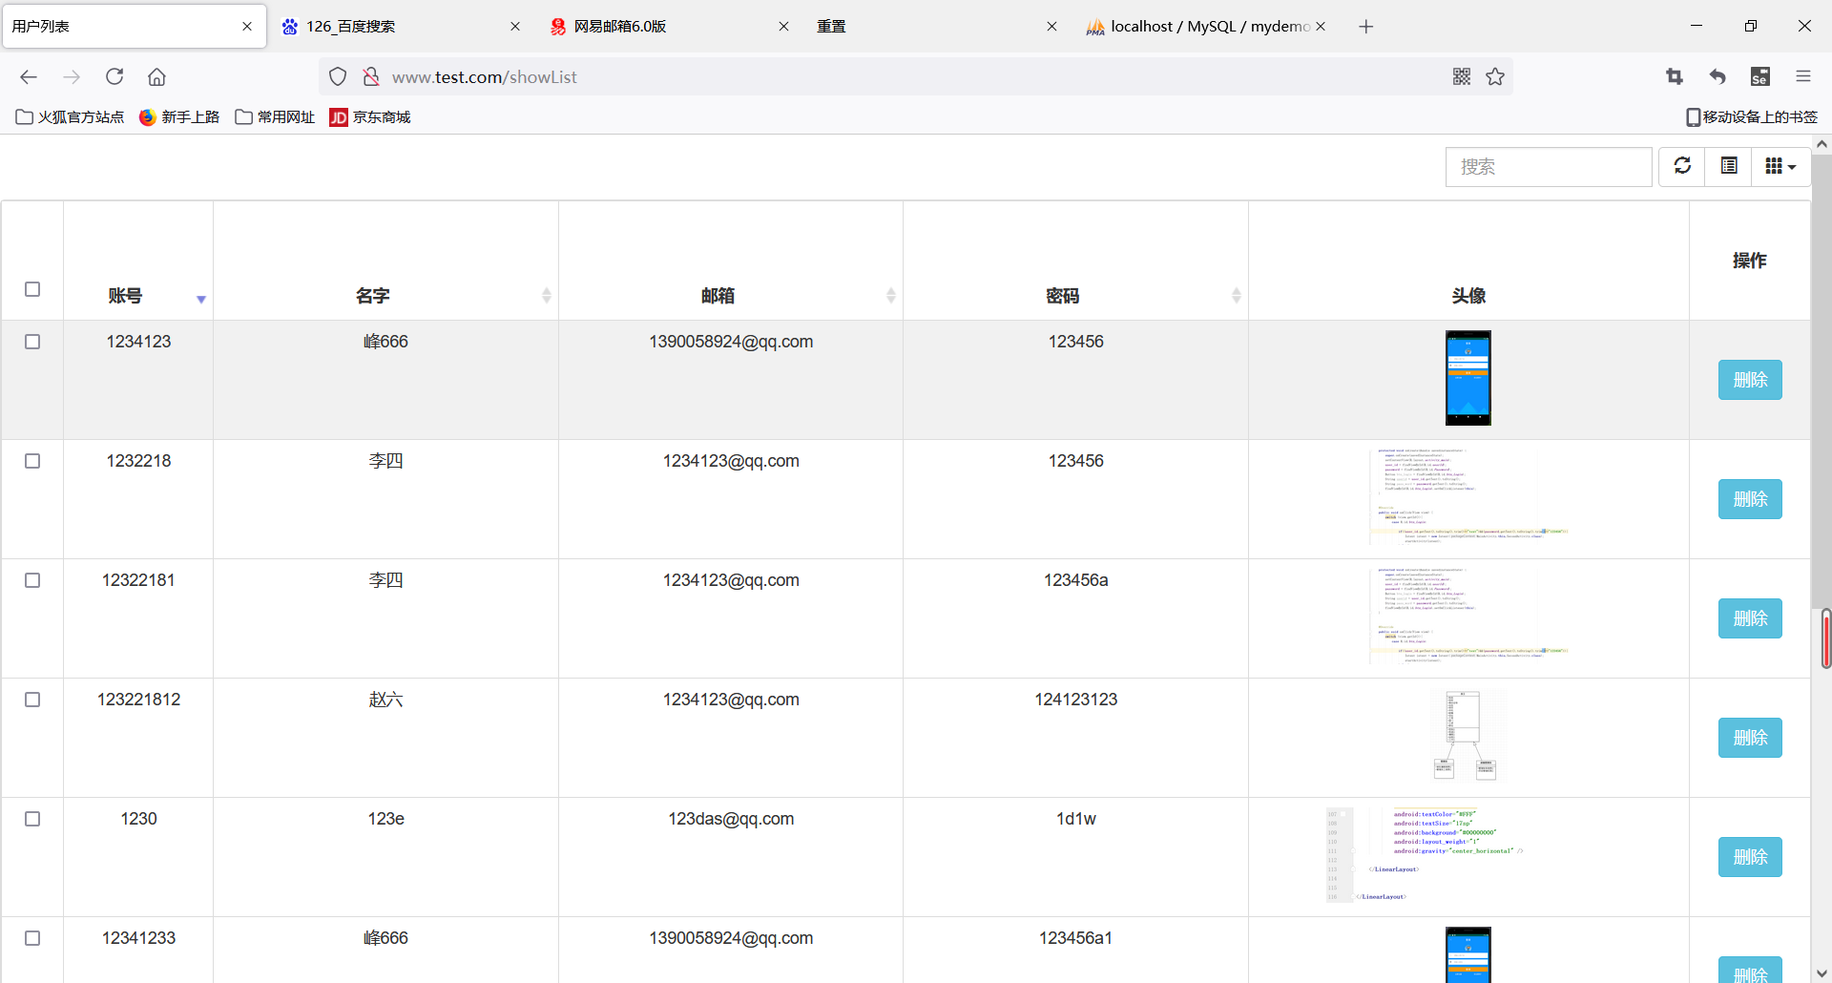This screenshot has height=983, width=1832.
Task: Delete the user with account 1234123
Action: (1750, 380)
